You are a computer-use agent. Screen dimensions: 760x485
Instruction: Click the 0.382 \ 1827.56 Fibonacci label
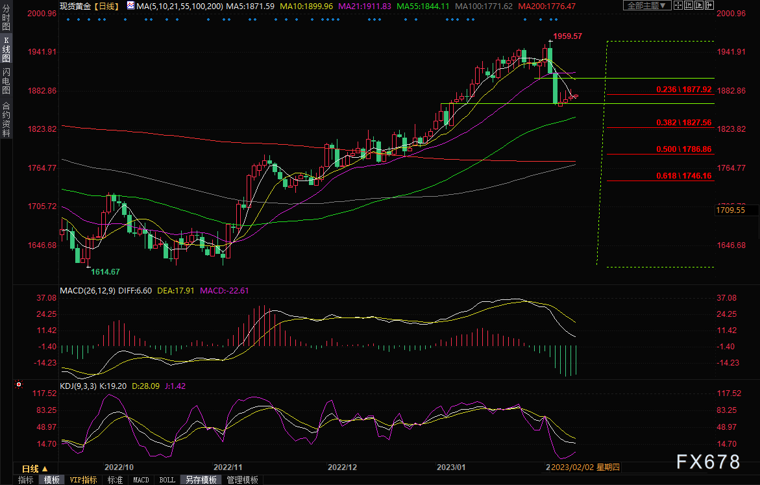pyautogui.click(x=684, y=122)
